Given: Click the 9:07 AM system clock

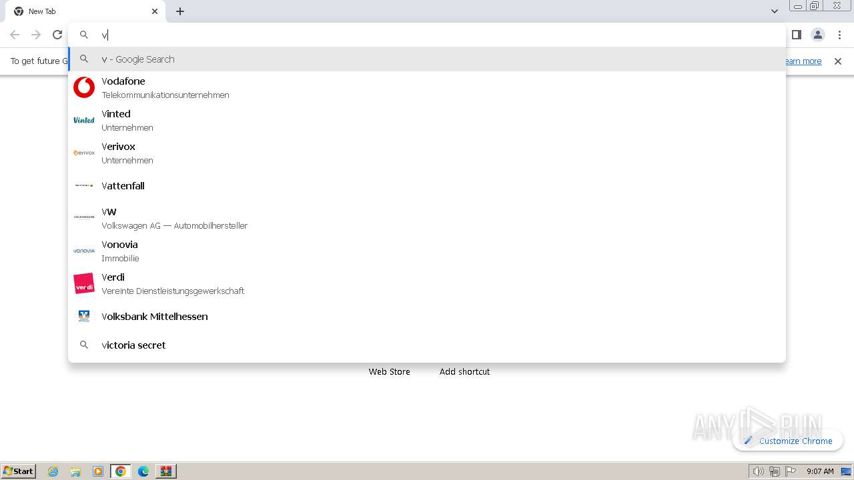Looking at the screenshot, I should click(x=820, y=471).
